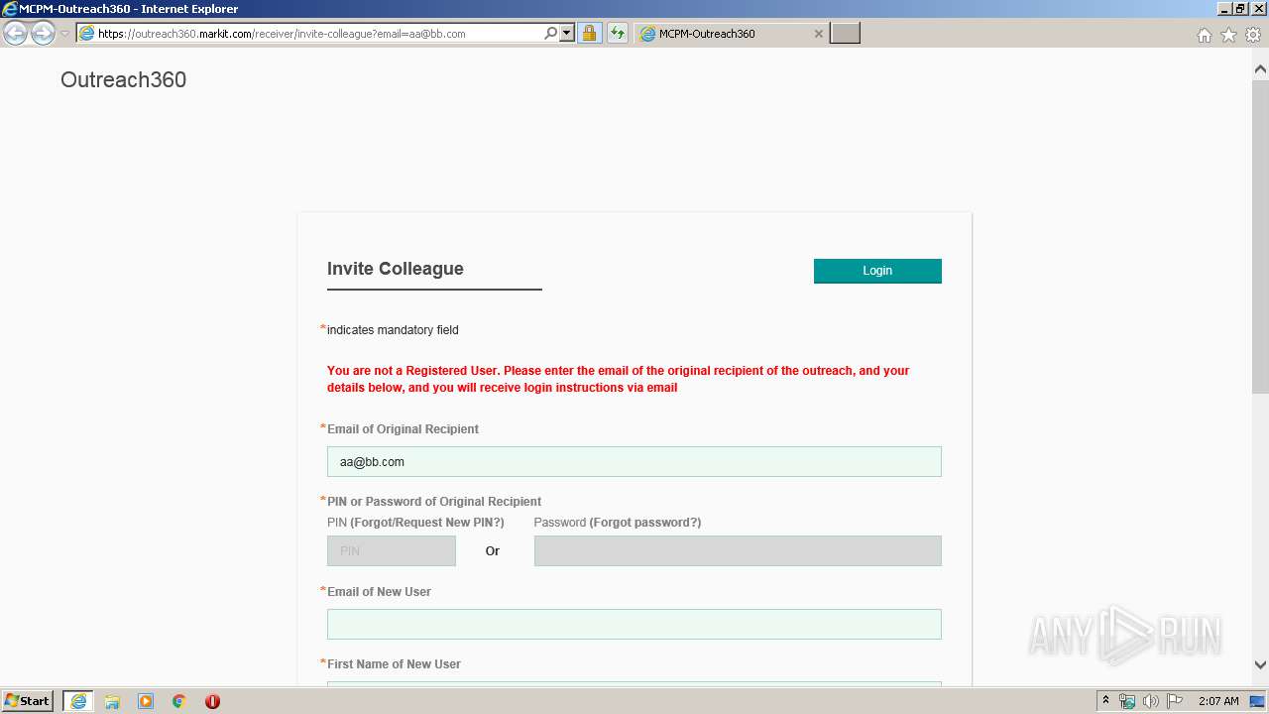Launch the media player taskbar icon
Viewport: 1269px width, 714px height.
coord(146,701)
